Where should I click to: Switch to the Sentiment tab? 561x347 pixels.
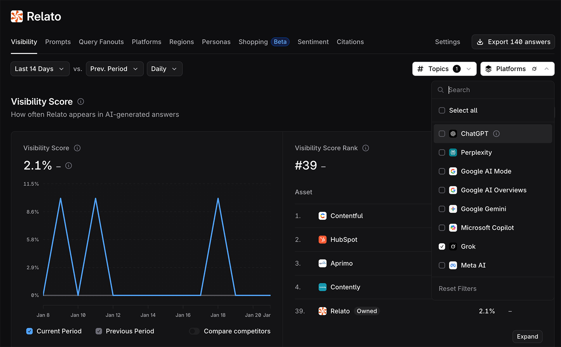(313, 42)
